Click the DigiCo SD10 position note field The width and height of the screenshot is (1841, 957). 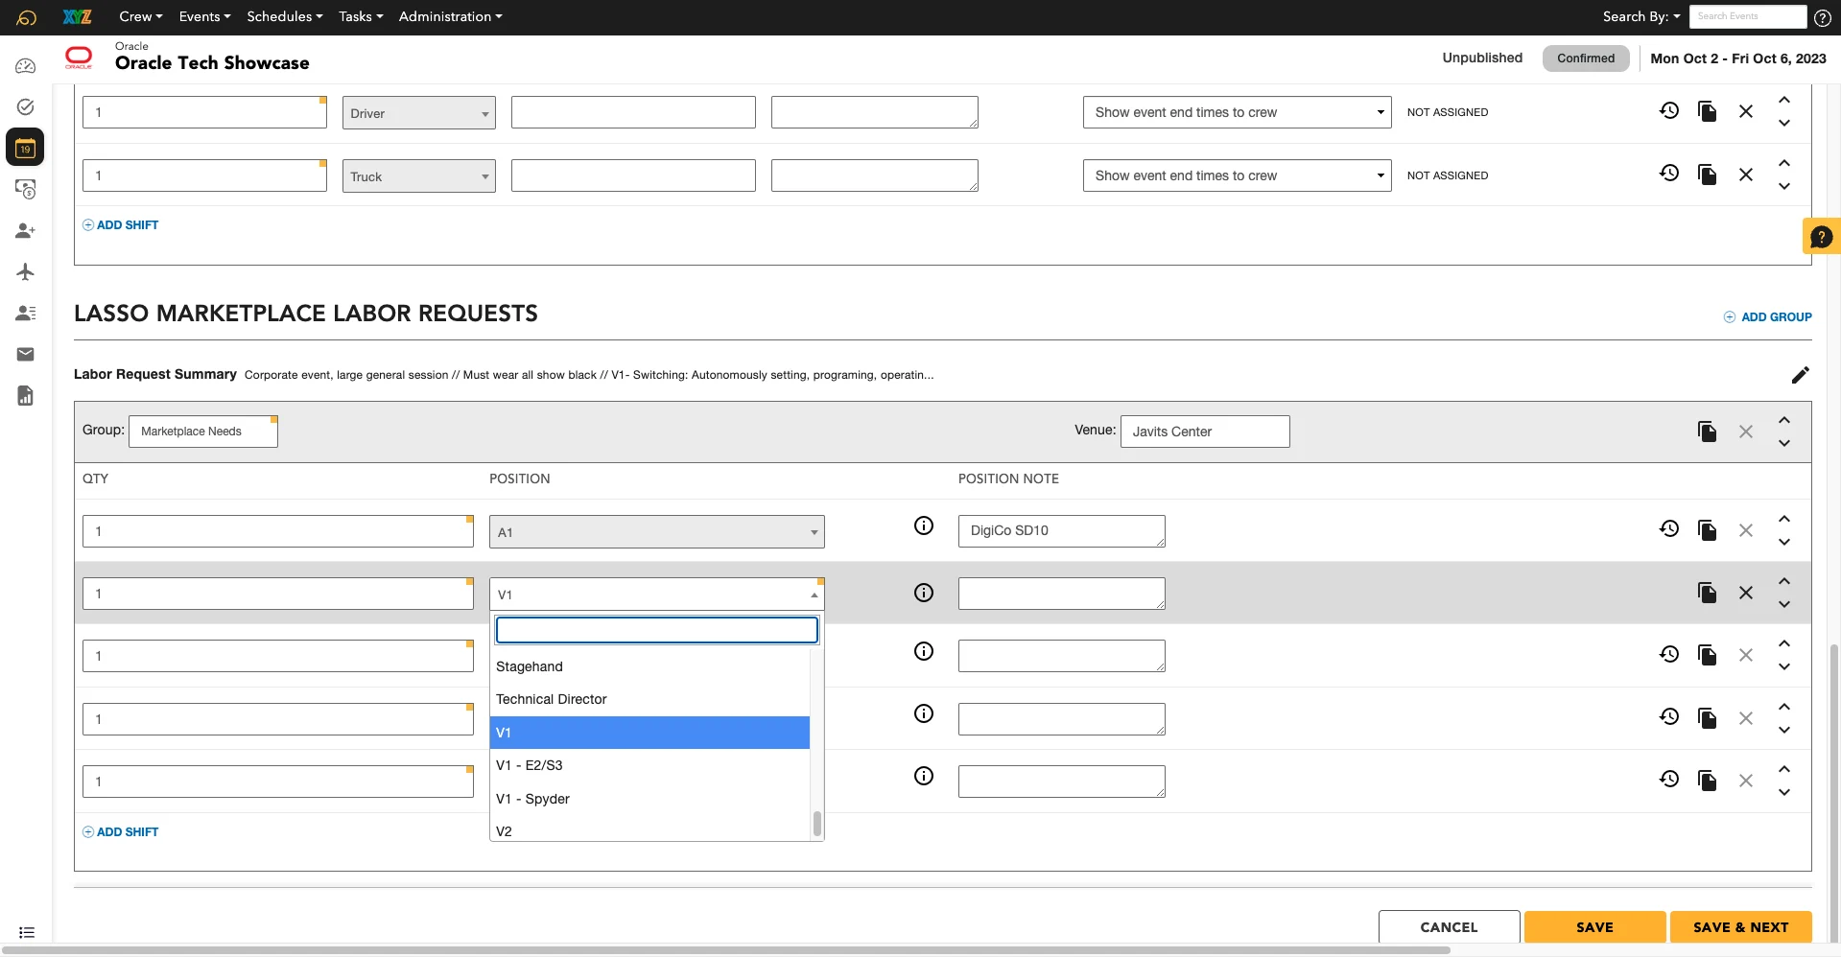[1062, 531]
